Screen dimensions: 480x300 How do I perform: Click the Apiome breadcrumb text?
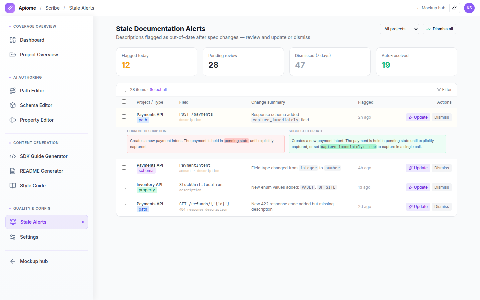27,8
